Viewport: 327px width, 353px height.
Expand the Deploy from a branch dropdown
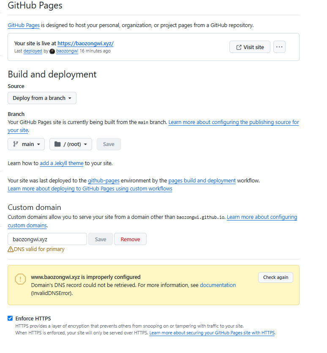pos(42,98)
